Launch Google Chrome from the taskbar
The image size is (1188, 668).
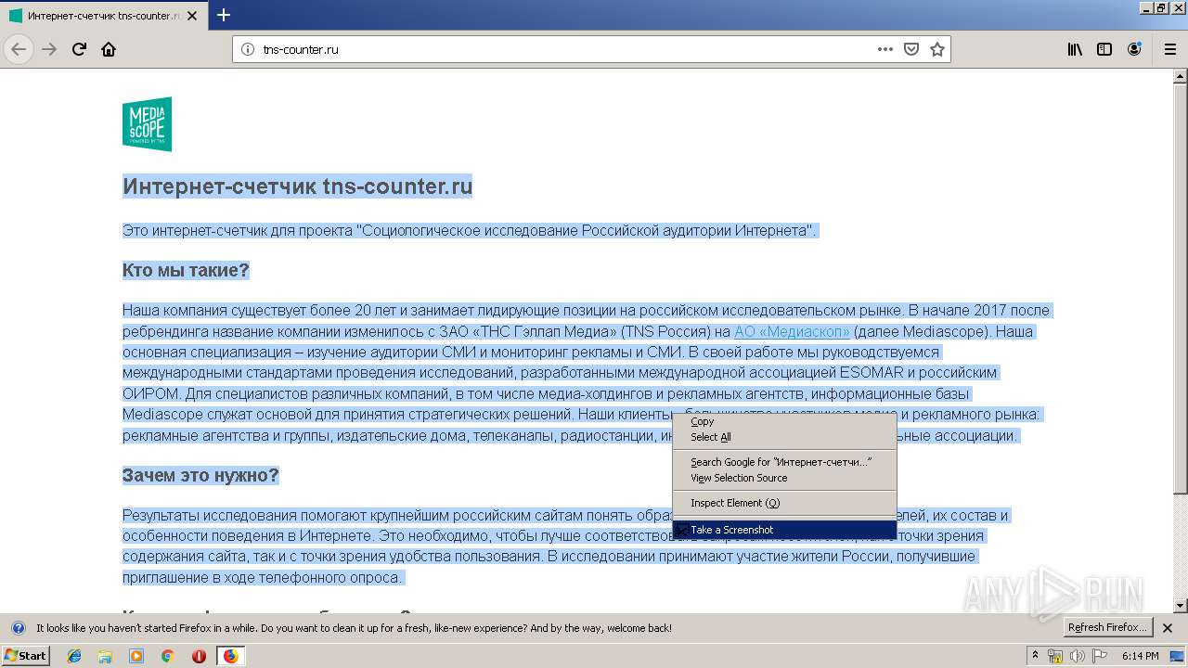click(167, 656)
